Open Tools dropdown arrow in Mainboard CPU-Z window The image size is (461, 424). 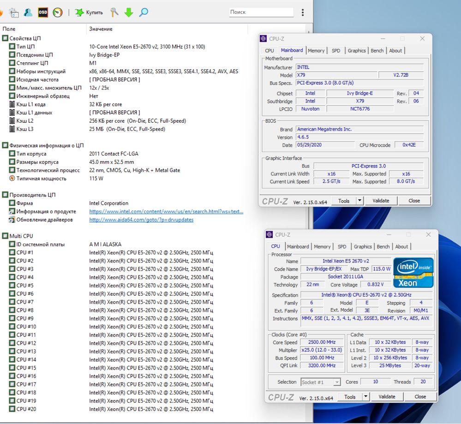coord(359,201)
